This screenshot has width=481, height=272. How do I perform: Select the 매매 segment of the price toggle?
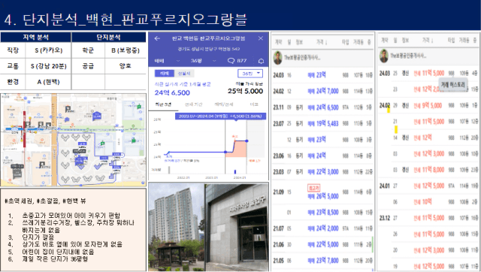[165, 74]
